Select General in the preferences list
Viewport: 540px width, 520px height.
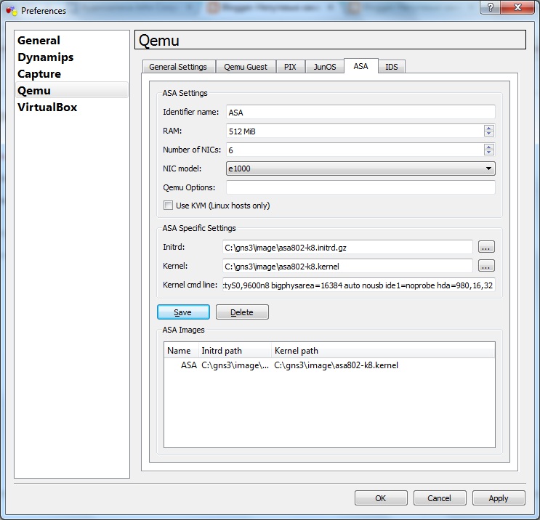(x=72, y=40)
